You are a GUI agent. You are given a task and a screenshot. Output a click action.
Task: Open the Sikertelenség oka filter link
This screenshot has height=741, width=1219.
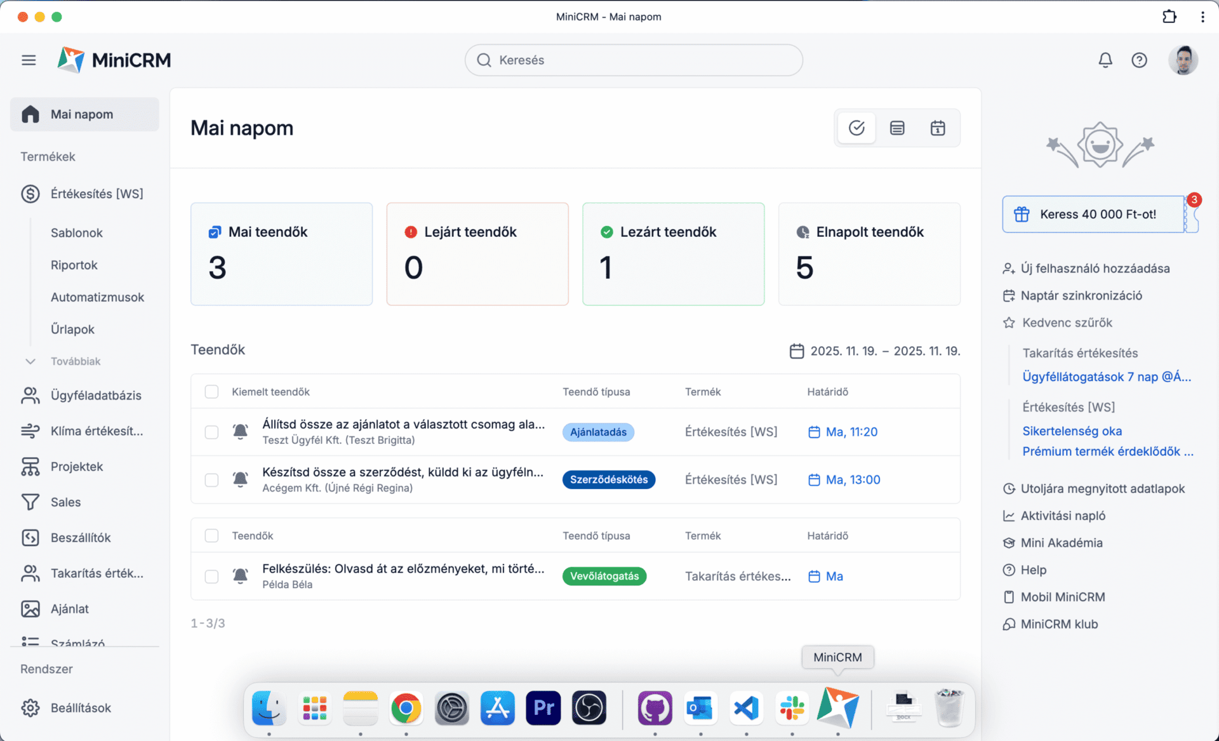(1072, 431)
